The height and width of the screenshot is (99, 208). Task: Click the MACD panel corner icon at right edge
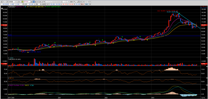207,85
